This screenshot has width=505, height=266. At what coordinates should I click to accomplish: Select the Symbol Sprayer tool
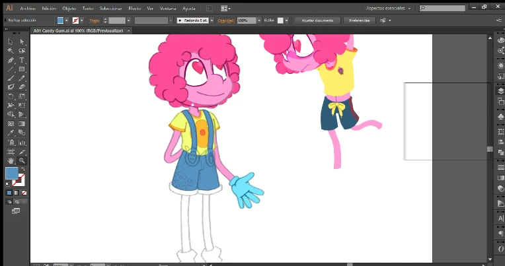(11, 143)
